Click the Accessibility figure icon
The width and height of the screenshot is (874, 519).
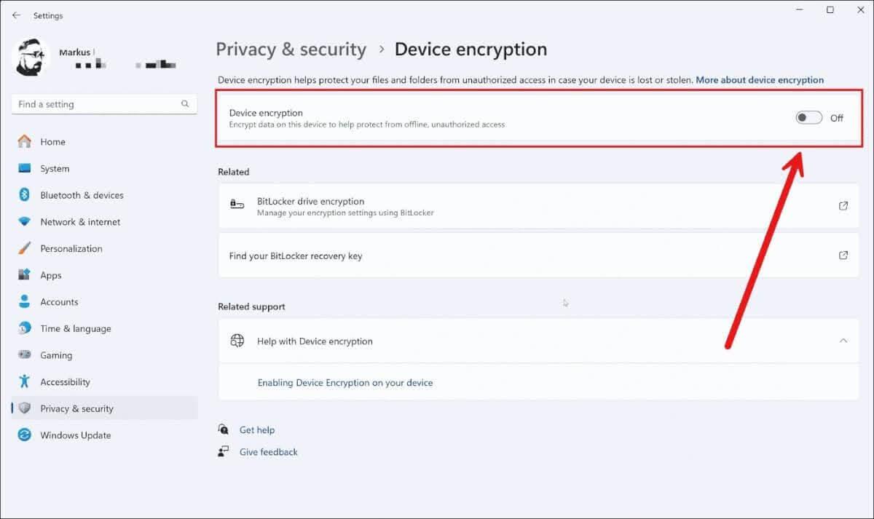[25, 381]
